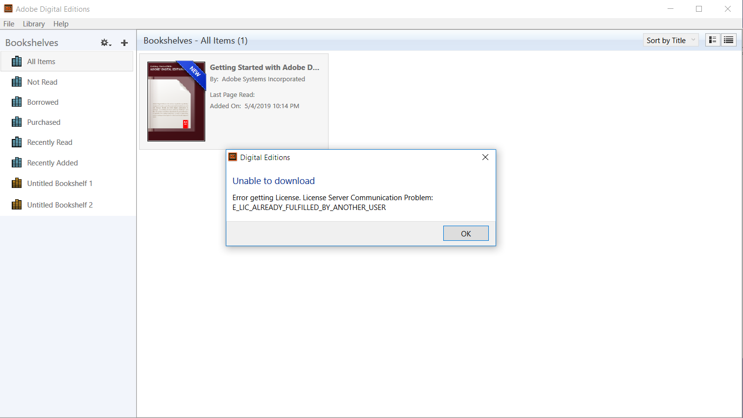
Task: Open the Library menu
Action: 34,23
